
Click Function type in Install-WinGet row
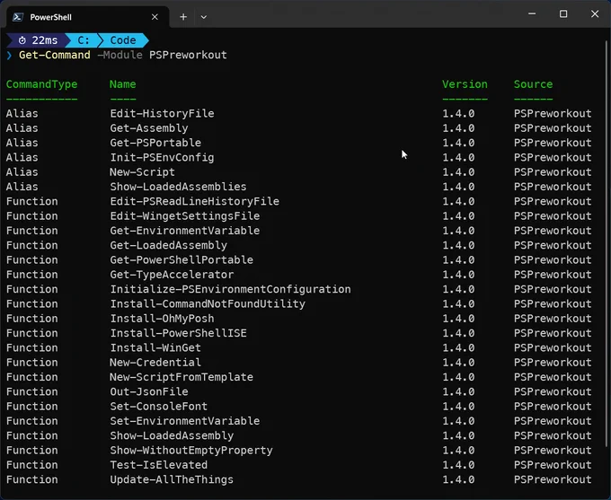tap(32, 348)
